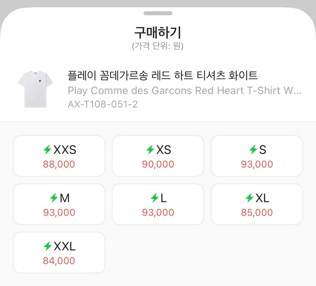Image resolution: width=316 pixels, height=286 pixels.
Task: Tap the drag handle atop the purchase sheet
Action: coord(158,13)
